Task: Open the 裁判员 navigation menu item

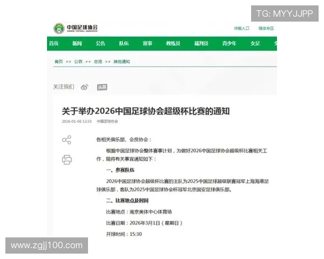Action: (x=201, y=43)
